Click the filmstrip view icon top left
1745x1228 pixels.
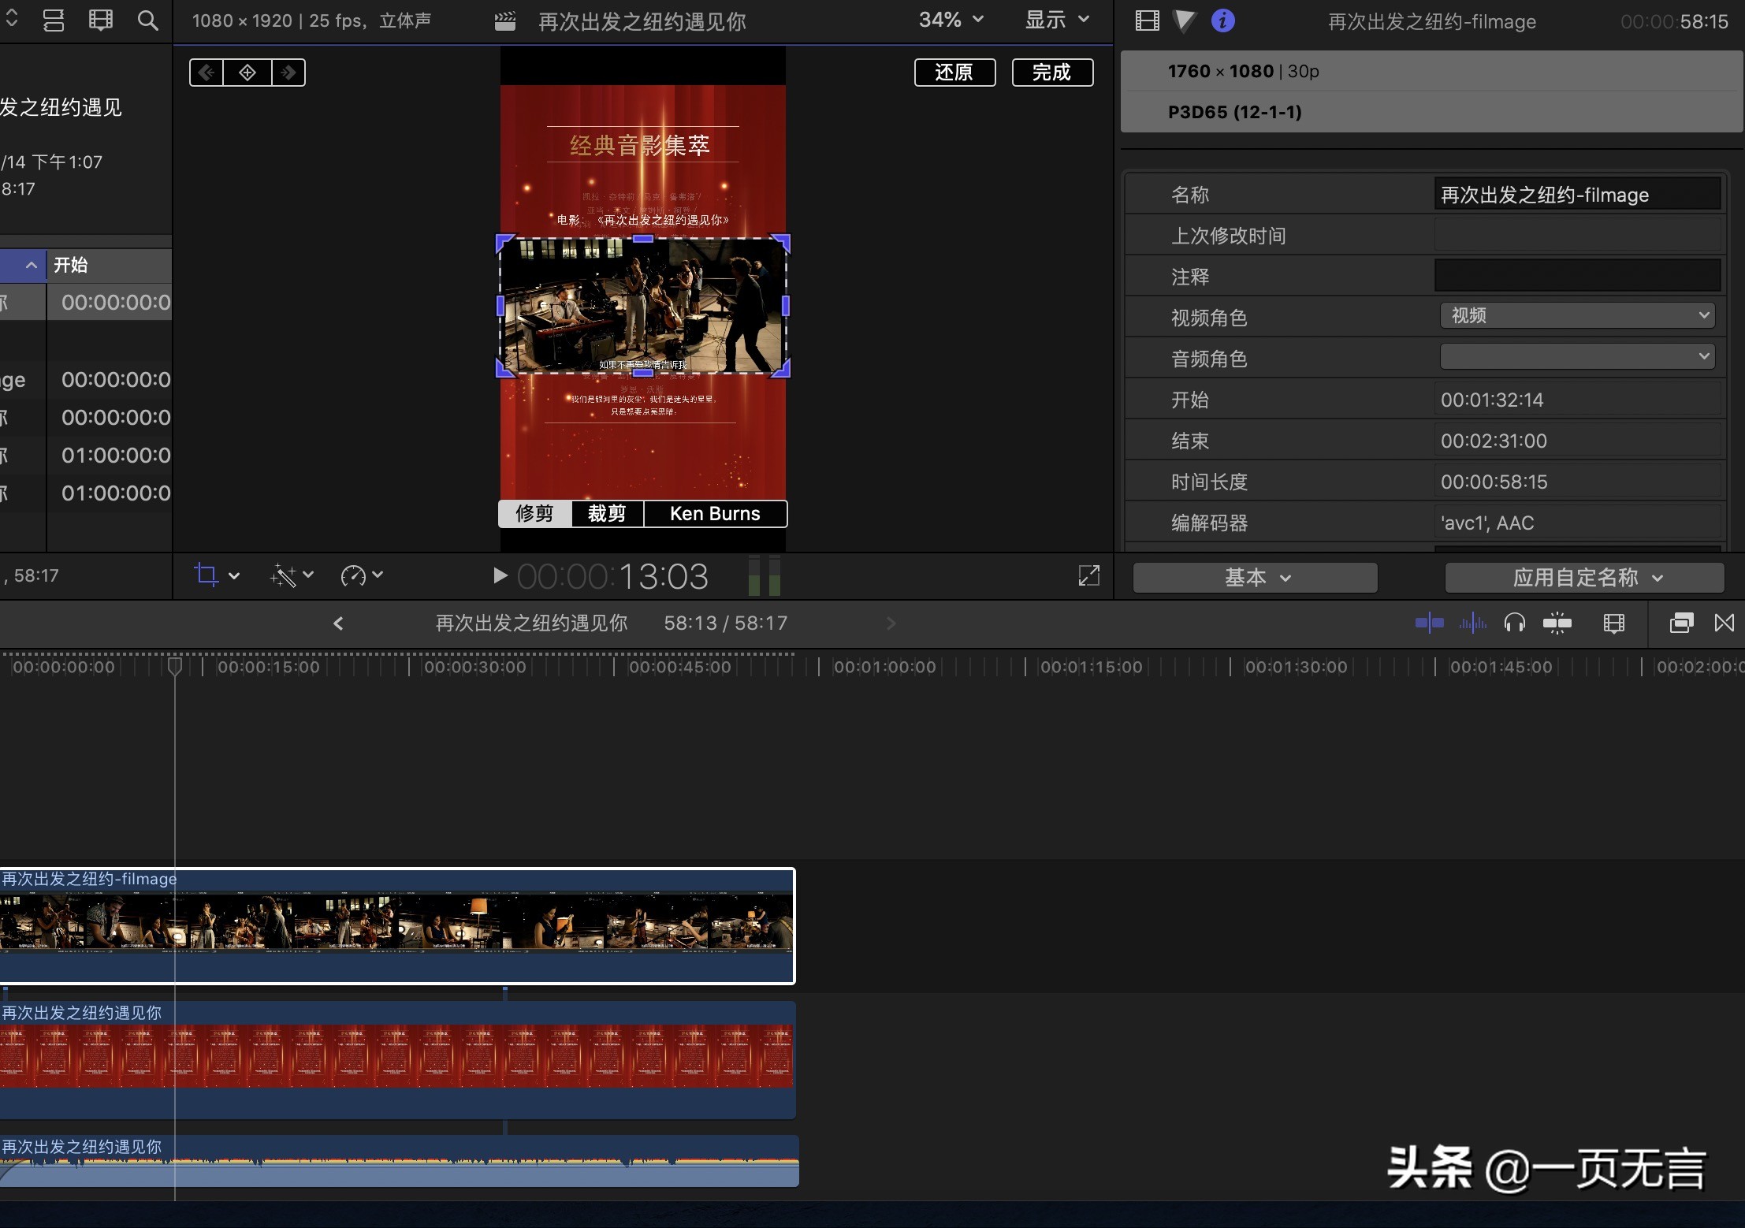pyautogui.click(x=100, y=20)
